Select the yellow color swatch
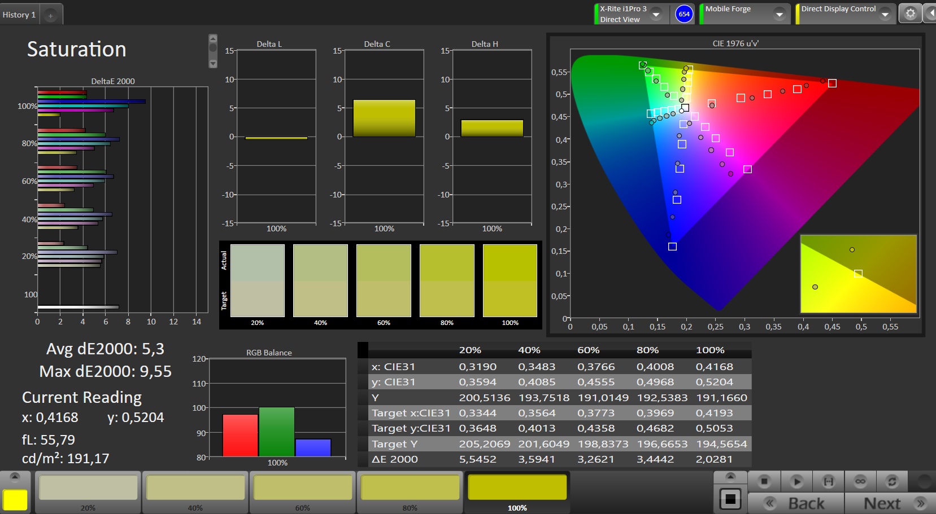This screenshot has height=514, width=936. (x=15, y=500)
